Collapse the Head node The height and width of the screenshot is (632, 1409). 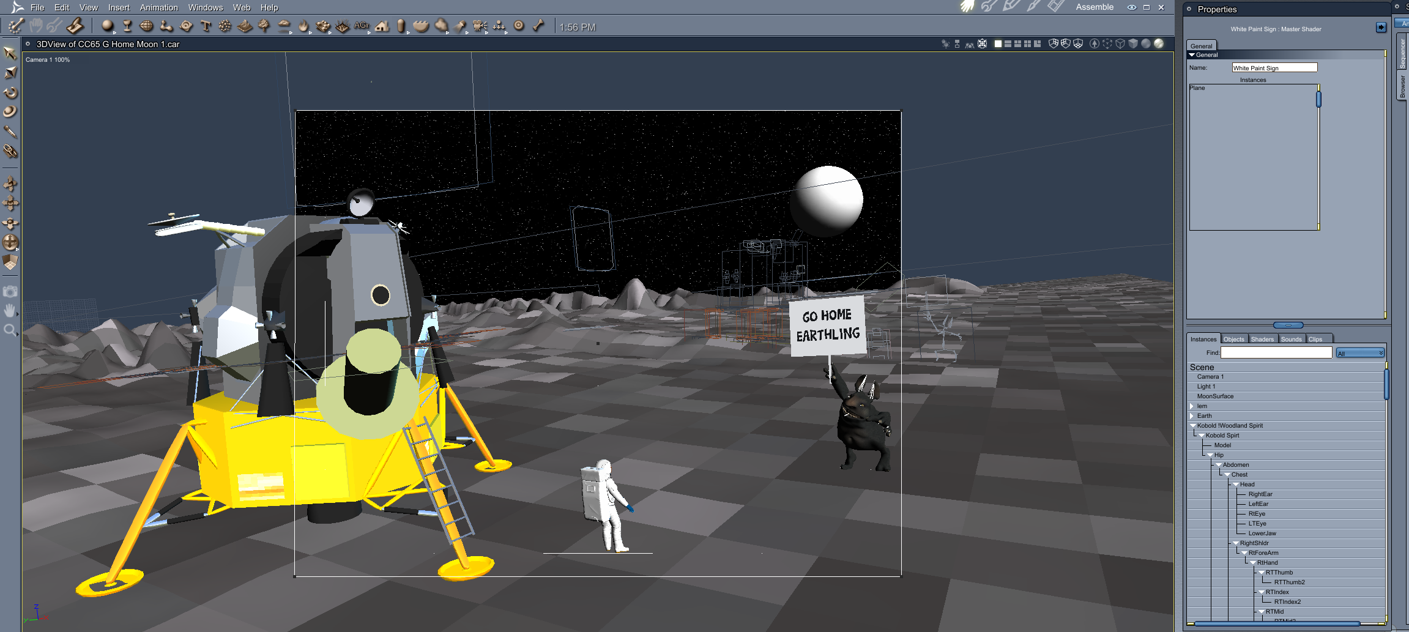click(x=1236, y=485)
